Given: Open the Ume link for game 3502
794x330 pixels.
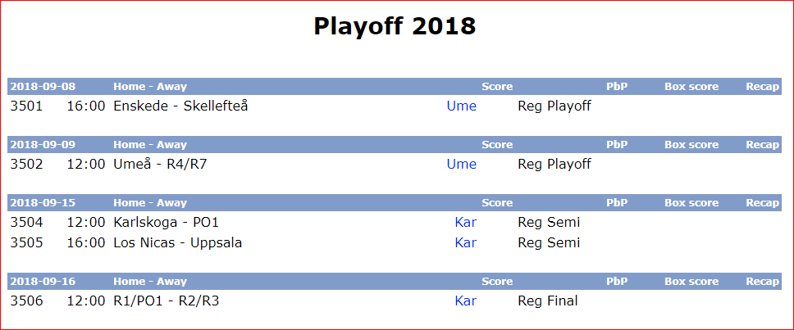Looking at the screenshot, I should 461,165.
